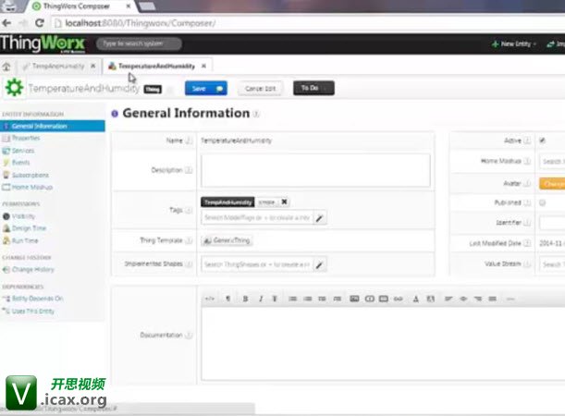Image resolution: width=565 pixels, height=416 pixels.
Task: Show help for Thing Template field
Action: [189, 240]
